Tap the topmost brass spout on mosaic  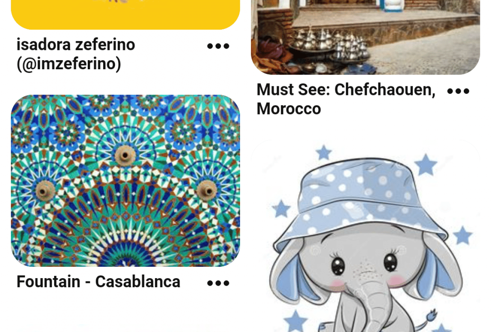(125, 155)
